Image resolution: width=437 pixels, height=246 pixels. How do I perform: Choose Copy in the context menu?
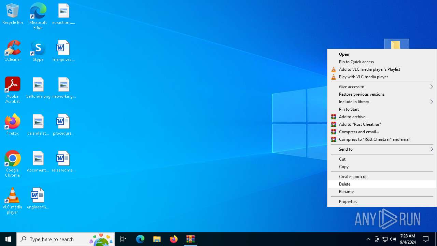click(382, 167)
